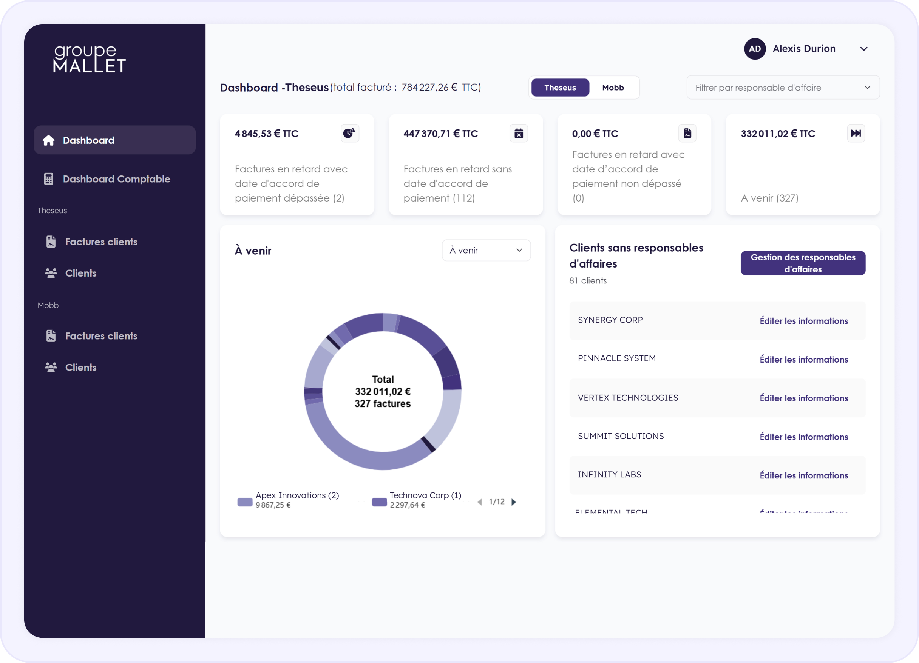Click the AD user avatar
The height and width of the screenshot is (663, 919).
754,49
